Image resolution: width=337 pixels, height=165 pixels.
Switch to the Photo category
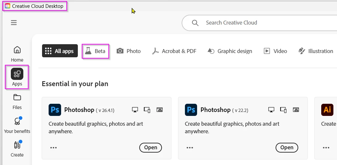tap(128, 51)
